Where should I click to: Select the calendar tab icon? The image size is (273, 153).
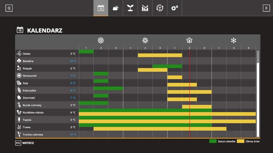click(x=101, y=8)
